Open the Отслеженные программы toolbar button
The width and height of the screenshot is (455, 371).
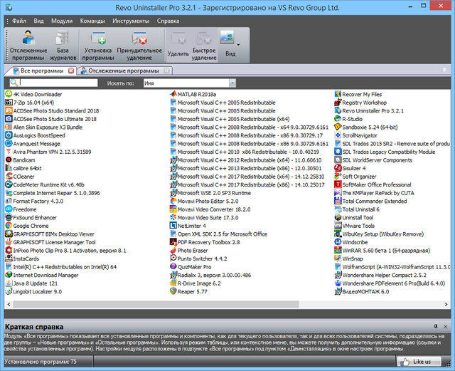(x=28, y=46)
